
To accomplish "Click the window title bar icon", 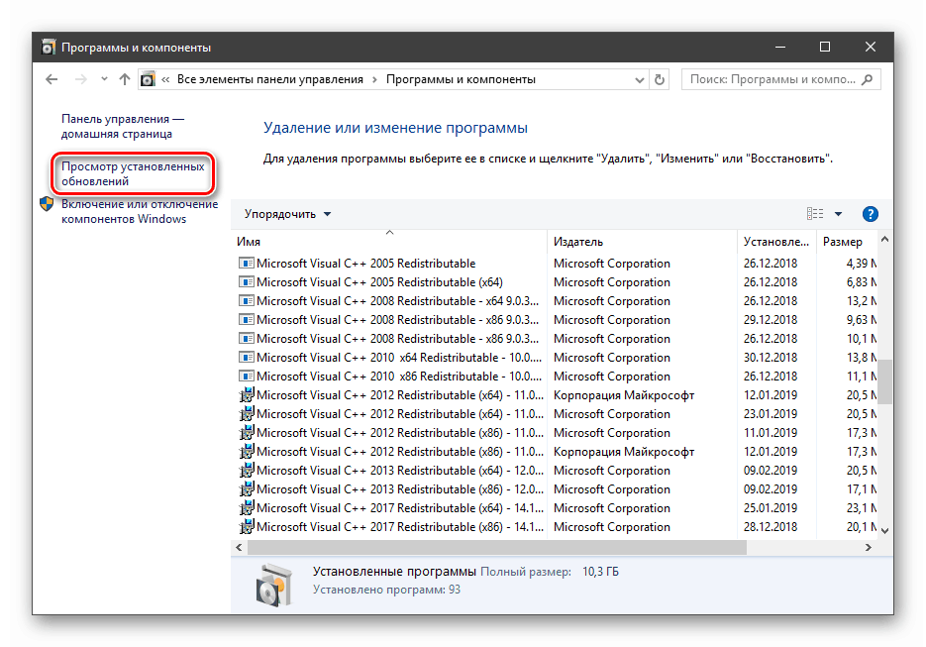I will 48,48.
